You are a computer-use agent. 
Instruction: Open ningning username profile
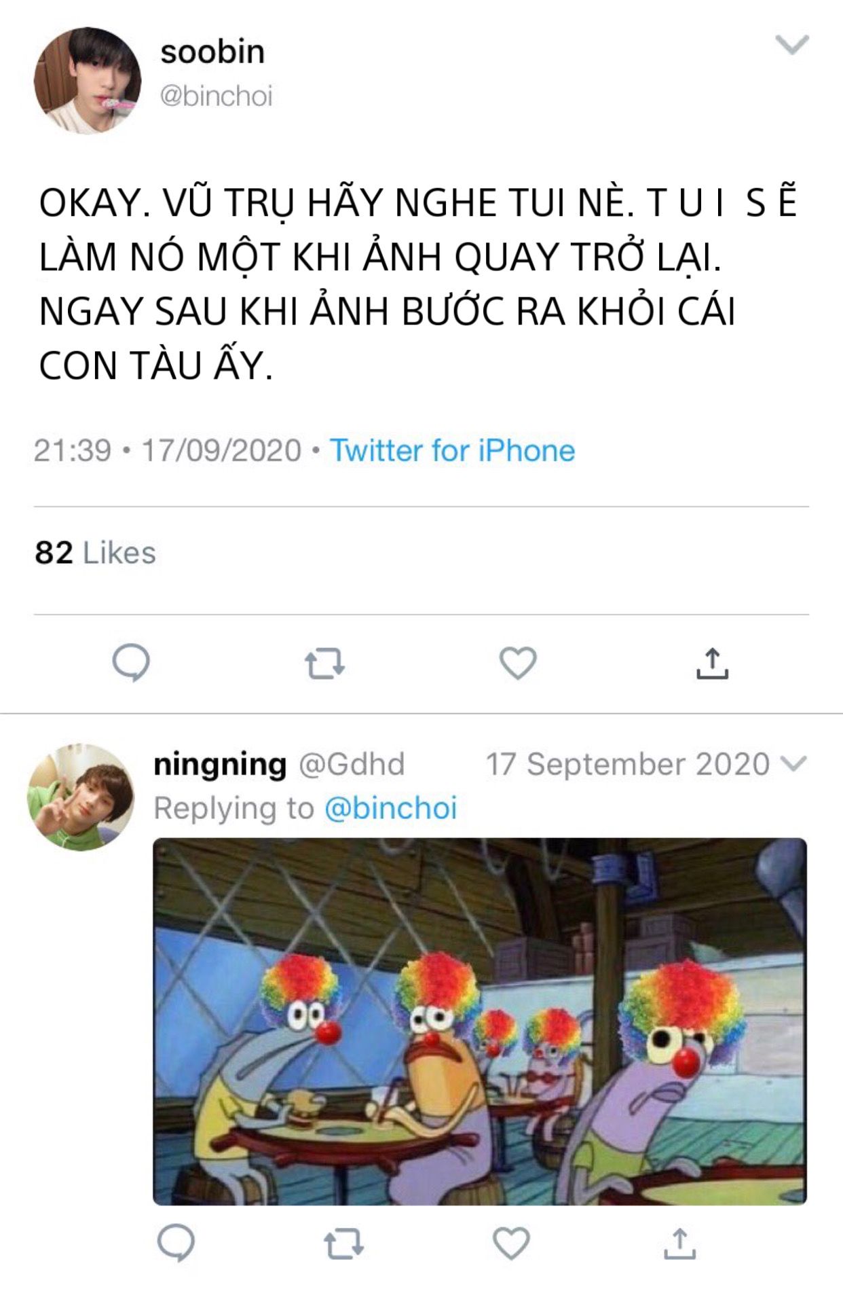click(220, 764)
